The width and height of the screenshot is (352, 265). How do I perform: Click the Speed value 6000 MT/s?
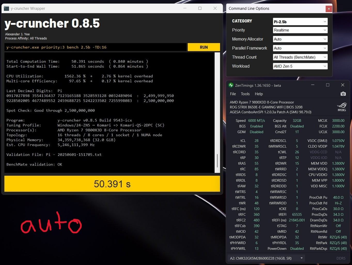pyautogui.click(x=256, y=121)
